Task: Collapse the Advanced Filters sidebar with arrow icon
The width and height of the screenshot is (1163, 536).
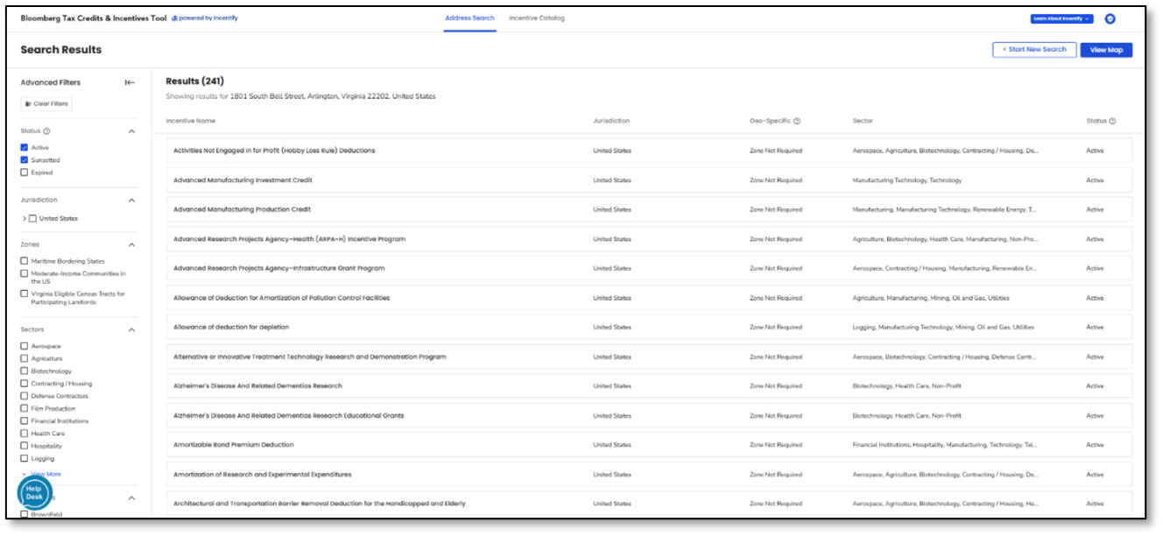Action: pos(130,82)
